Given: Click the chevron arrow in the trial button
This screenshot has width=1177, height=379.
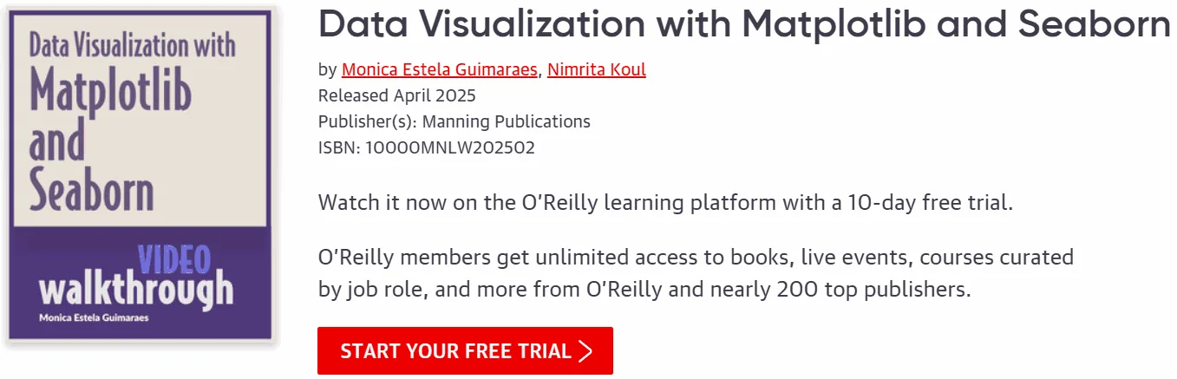Looking at the screenshot, I should (x=585, y=351).
